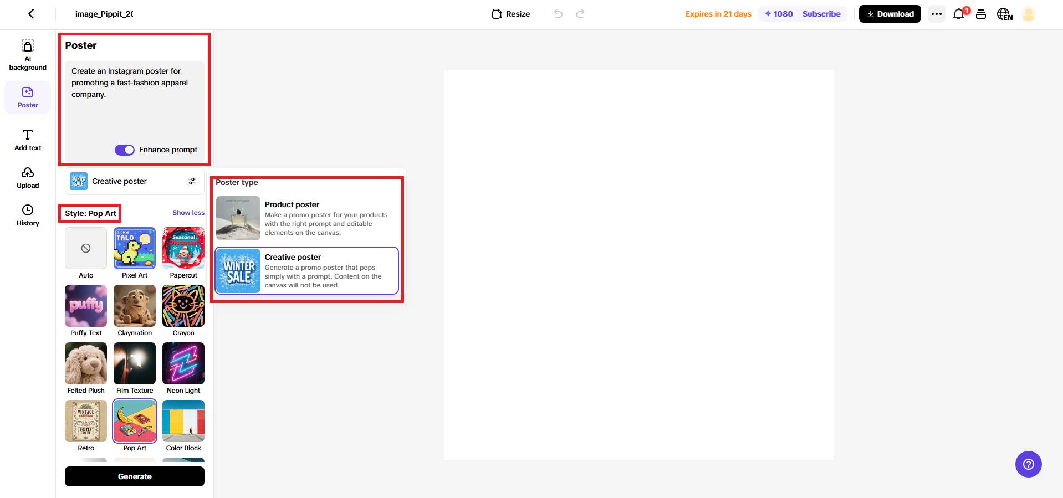The width and height of the screenshot is (1063, 498).
Task: Select the Neon Light style
Action: tap(183, 363)
